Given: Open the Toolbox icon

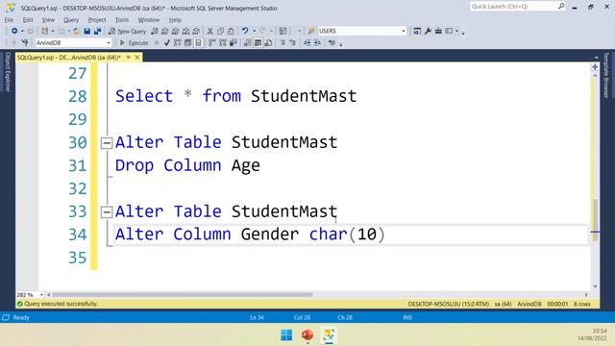Looking at the screenshot, I should coord(438,31).
